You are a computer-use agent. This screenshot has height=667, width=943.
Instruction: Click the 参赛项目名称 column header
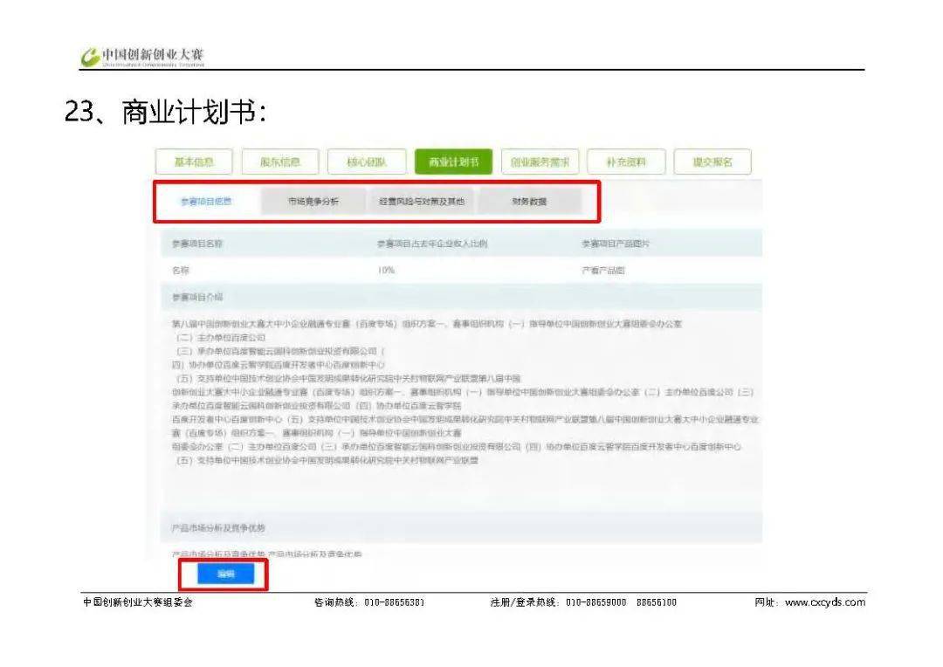point(196,244)
